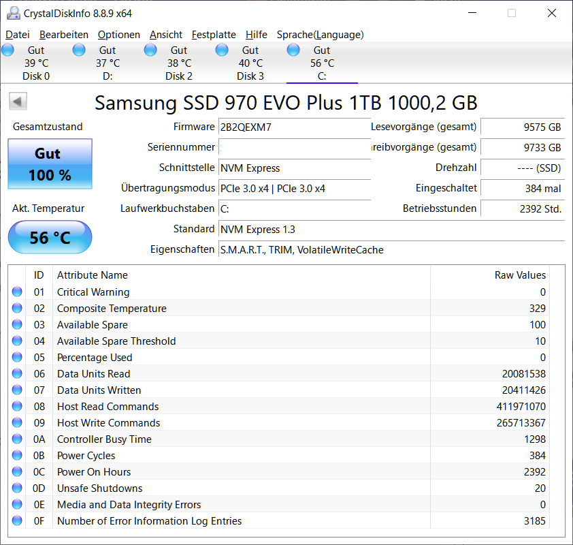The width and height of the screenshot is (573, 545).
Task: Click the empty Seriennummer field
Action: (295, 147)
